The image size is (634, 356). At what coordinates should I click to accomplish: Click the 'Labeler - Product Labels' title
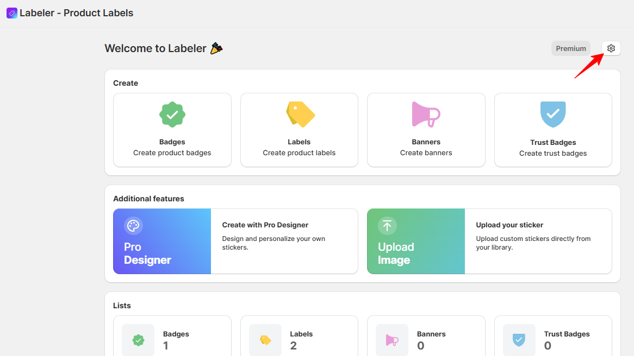[x=77, y=13]
